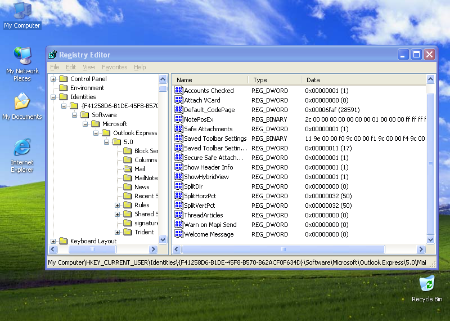450x321 pixels.
Task: Select the MailNote tree key
Action: tap(146, 178)
